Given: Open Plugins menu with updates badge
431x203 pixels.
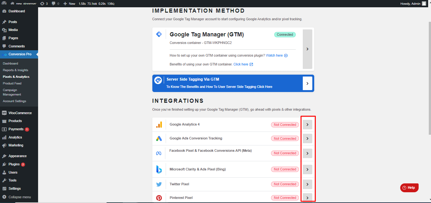Looking at the screenshot, I should (x=19, y=164).
